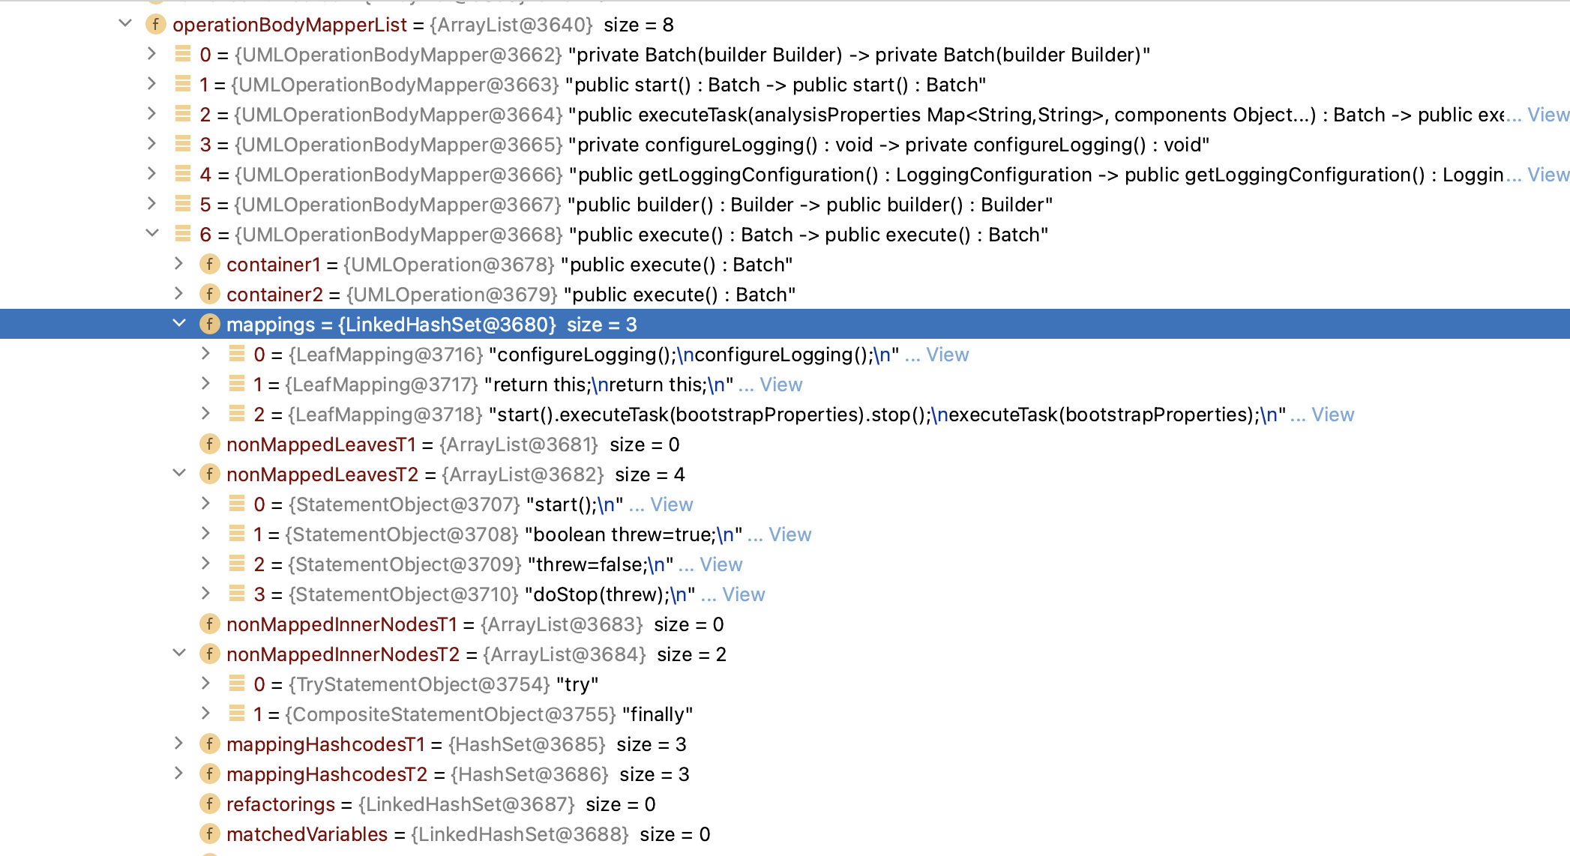Viewport: 1570px width, 856px height.
Task: Click the field icon next to container2
Action: point(209,294)
